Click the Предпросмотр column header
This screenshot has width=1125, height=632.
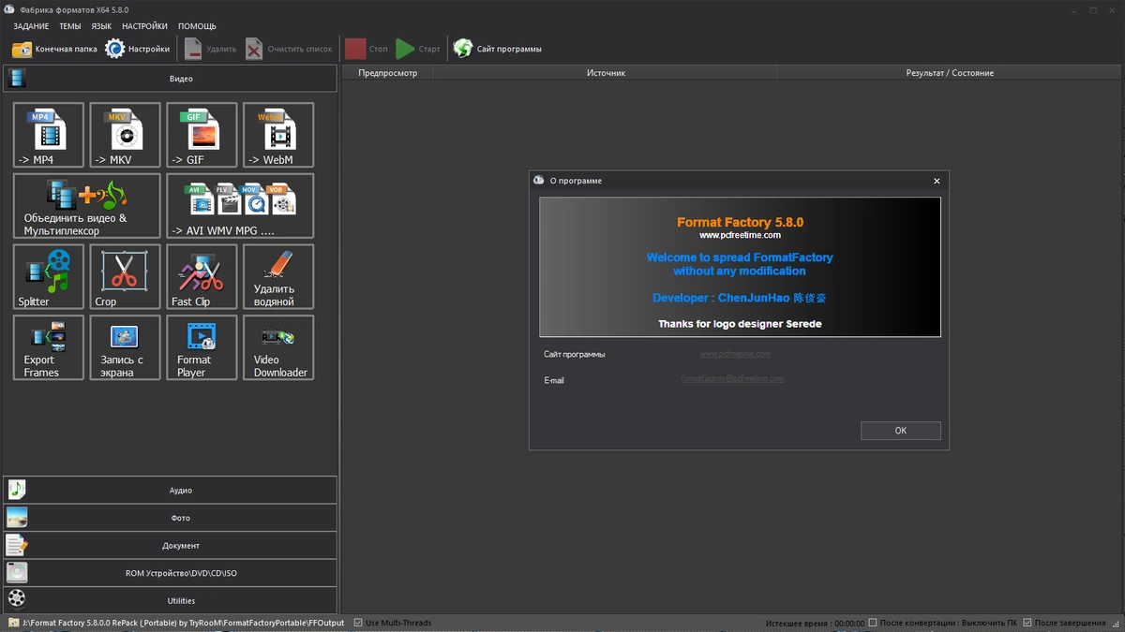387,72
